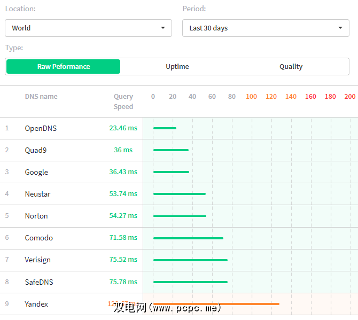Switch to the Quality tab

pyautogui.click(x=291, y=67)
